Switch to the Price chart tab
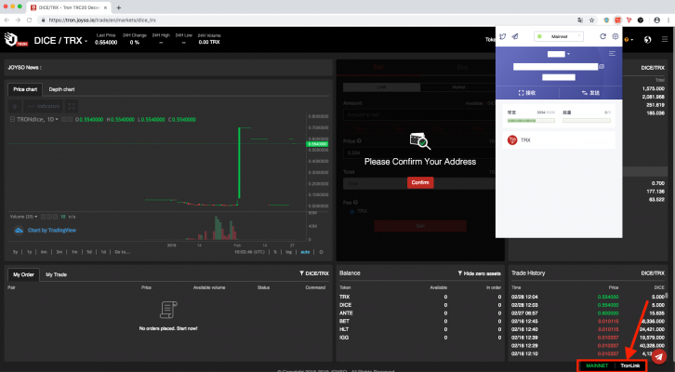This screenshot has height=372, width=675. [x=25, y=89]
